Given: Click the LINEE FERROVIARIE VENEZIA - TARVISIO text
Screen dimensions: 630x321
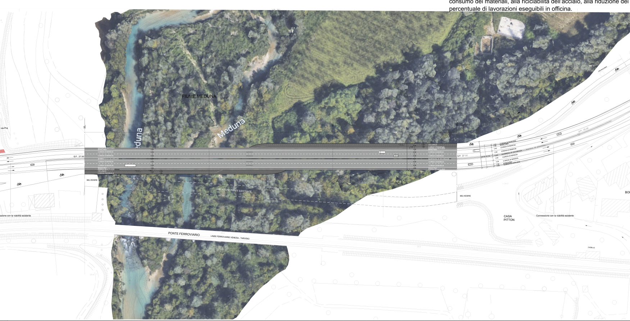Looking at the screenshot, I should [x=230, y=237].
